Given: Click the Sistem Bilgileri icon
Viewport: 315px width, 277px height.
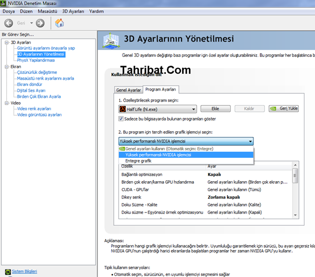Looking at the screenshot, I should [7, 271].
